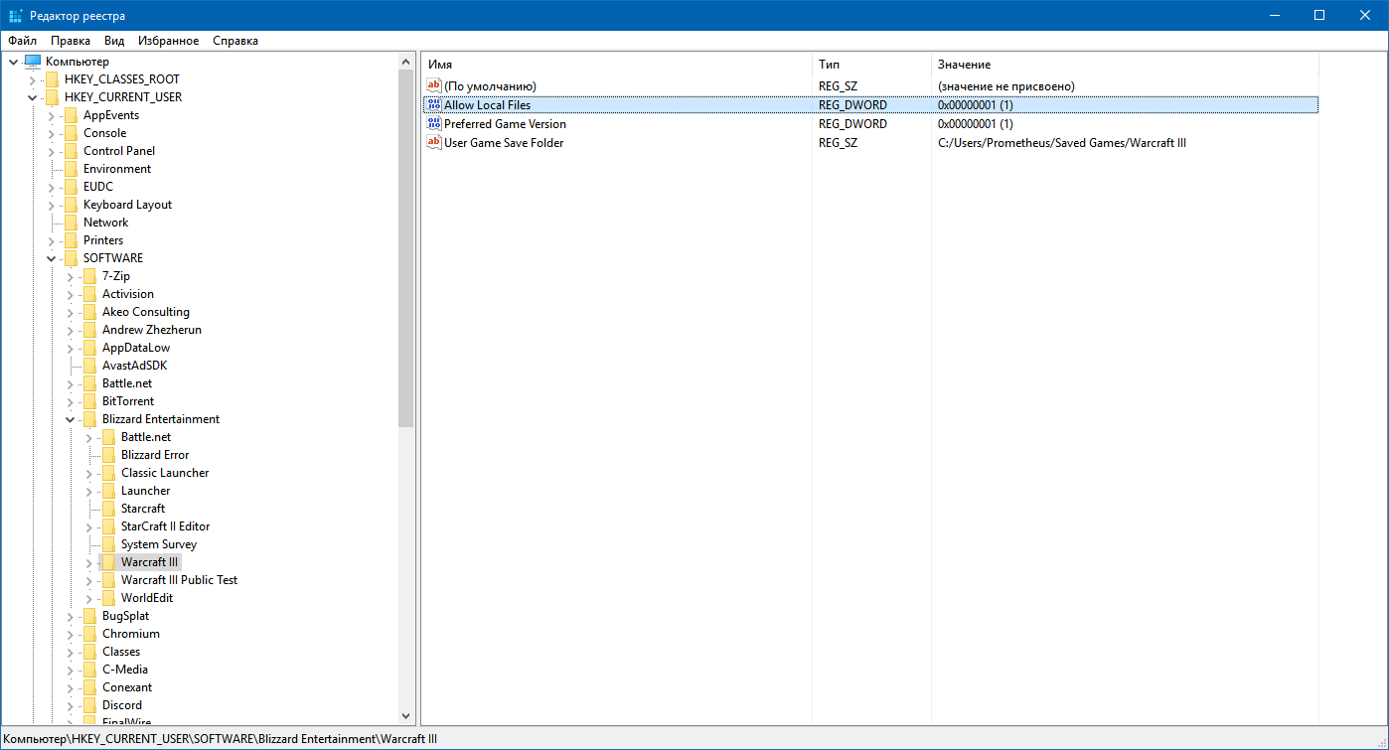Select the Conexant key

(127, 687)
